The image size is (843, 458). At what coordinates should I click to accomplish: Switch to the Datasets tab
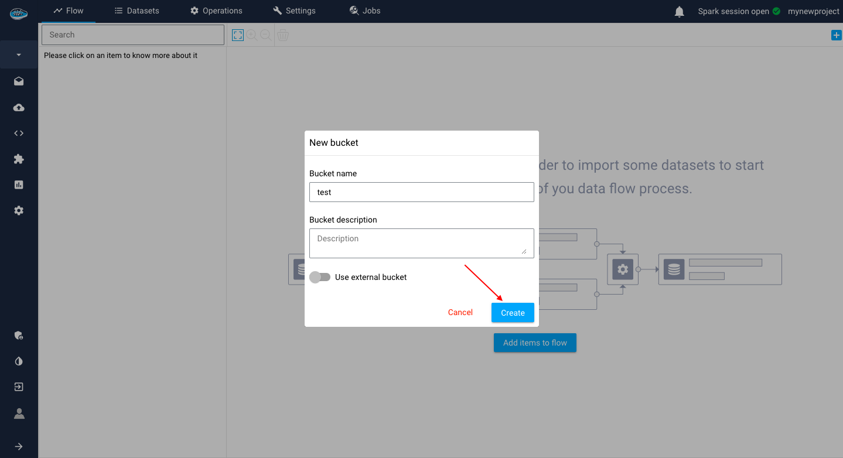(x=136, y=11)
